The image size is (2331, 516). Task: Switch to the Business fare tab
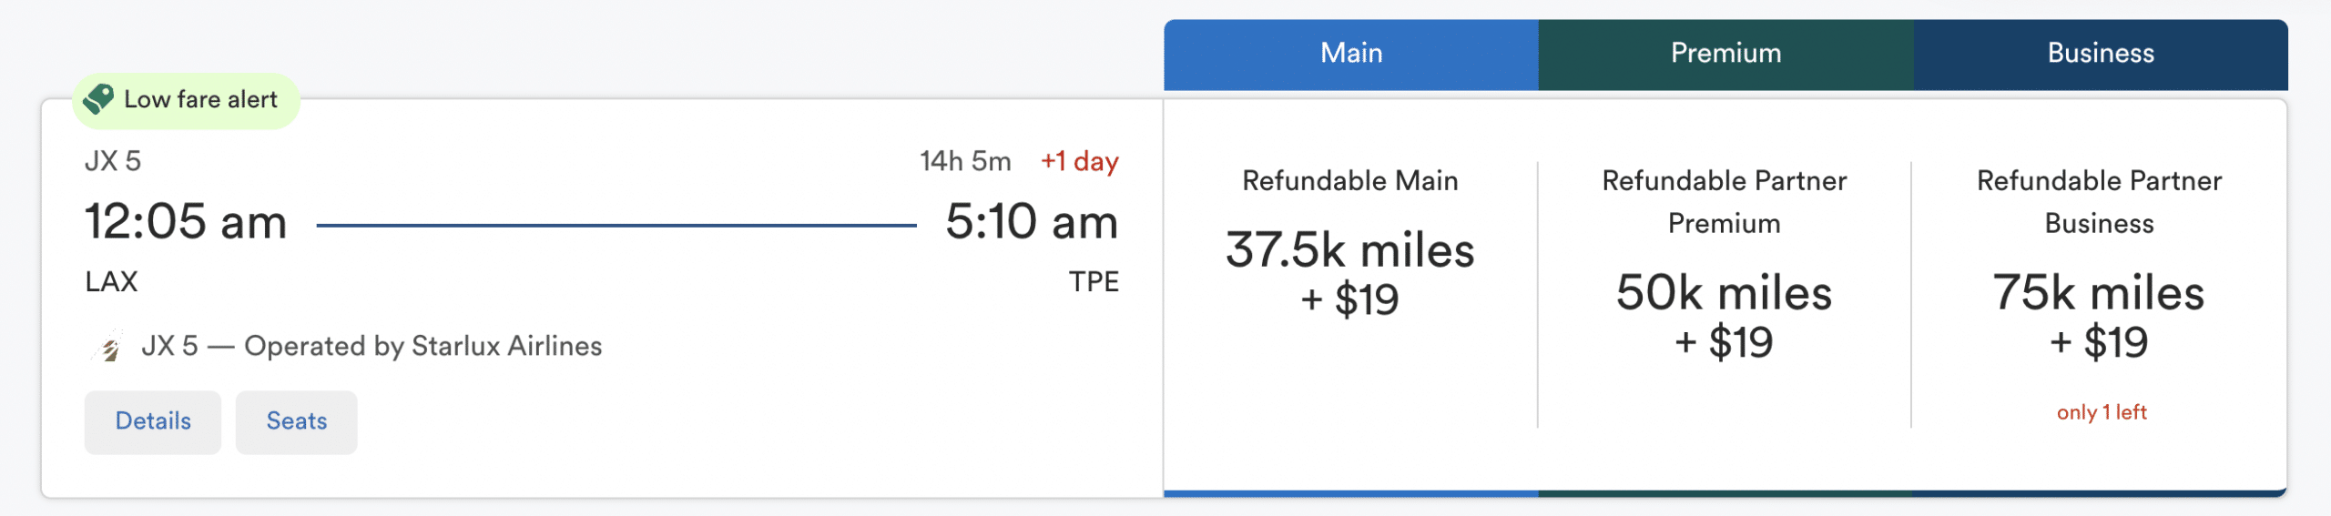pyautogui.click(x=2101, y=54)
